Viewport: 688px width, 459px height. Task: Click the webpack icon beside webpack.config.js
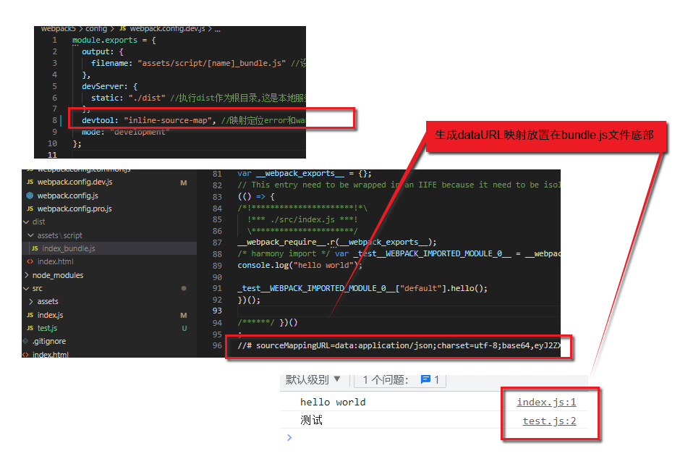(30, 195)
